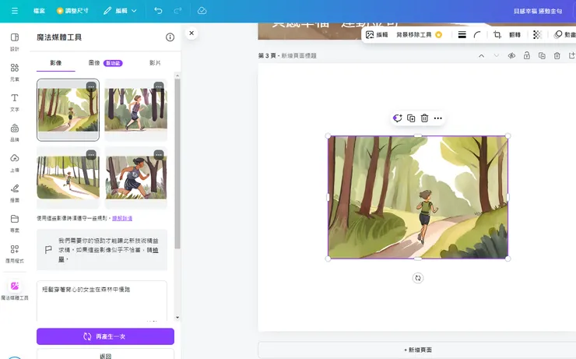Select the crop tool
This screenshot has height=359, width=576.
point(497,34)
